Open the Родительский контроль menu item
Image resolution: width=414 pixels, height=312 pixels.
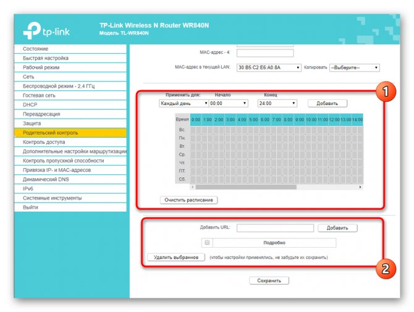pos(70,133)
